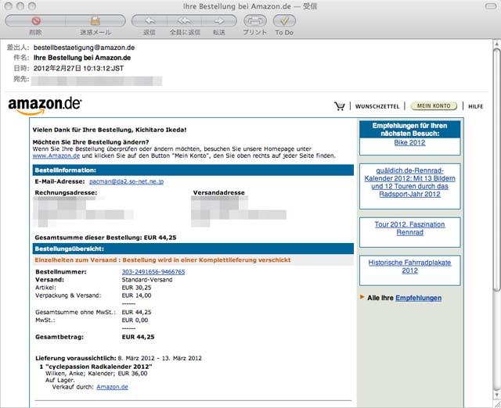Click the MEIN KONTO button
This screenshot has width=501, height=408.
point(434,106)
